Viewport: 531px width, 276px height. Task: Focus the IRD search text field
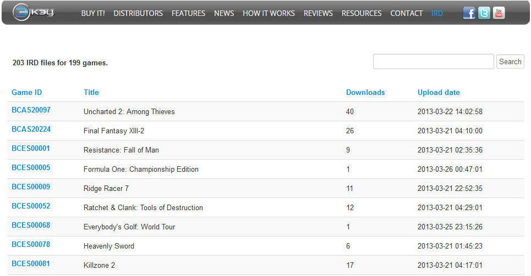[x=433, y=61]
